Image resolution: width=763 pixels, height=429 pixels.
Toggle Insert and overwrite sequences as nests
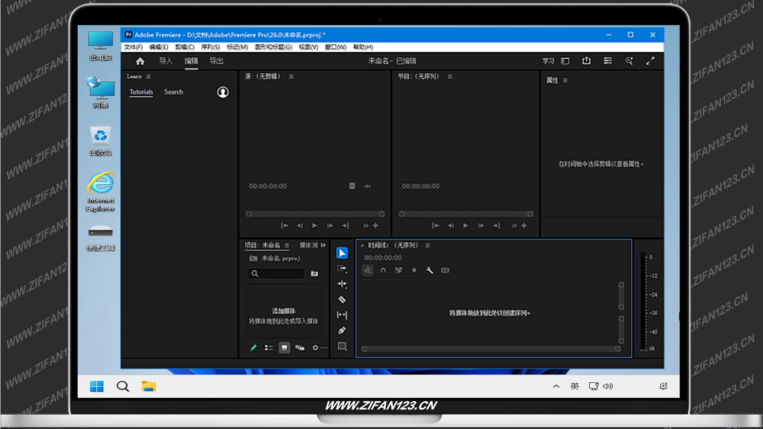(368, 270)
